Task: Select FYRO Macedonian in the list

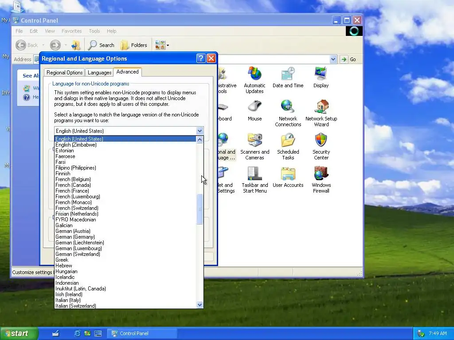Action: click(125, 220)
